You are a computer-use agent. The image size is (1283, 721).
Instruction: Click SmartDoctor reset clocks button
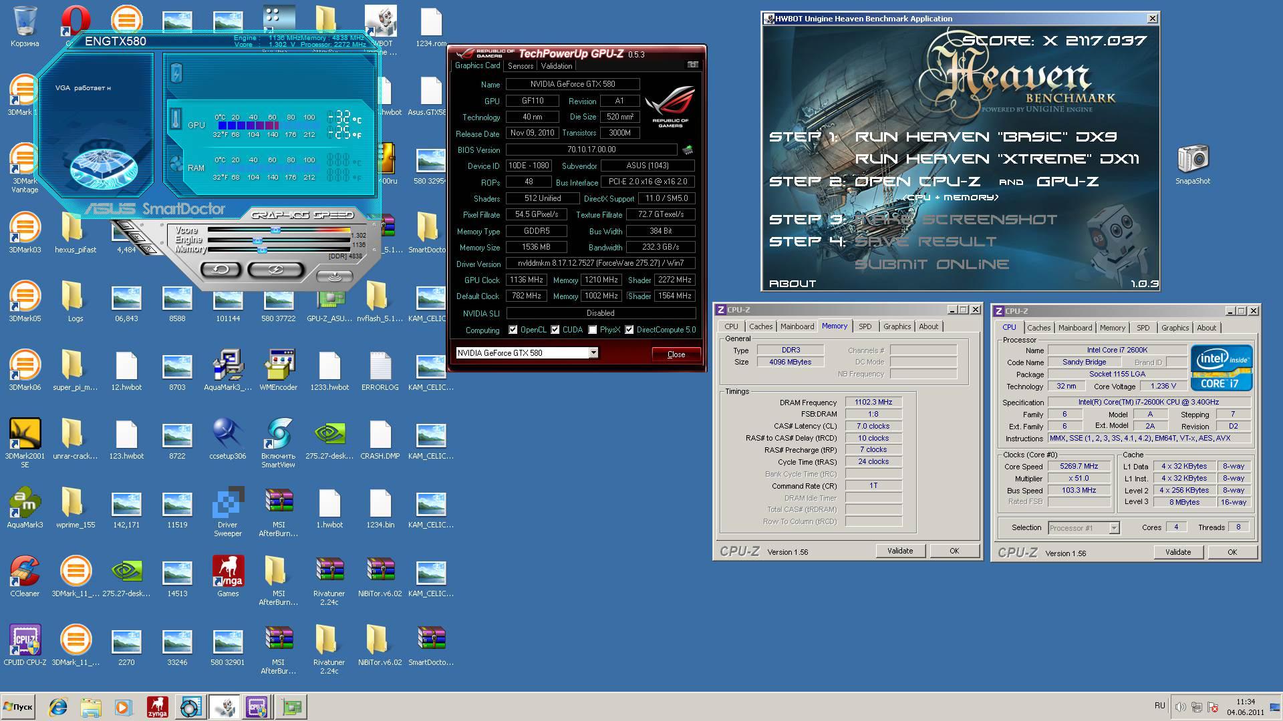pos(221,269)
